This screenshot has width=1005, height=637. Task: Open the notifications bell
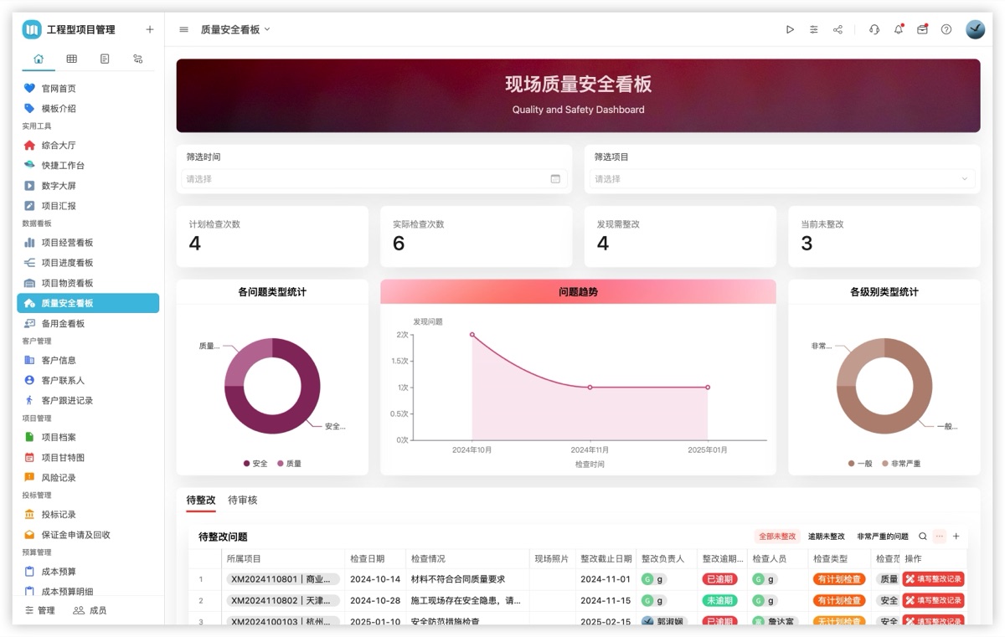[x=899, y=29]
